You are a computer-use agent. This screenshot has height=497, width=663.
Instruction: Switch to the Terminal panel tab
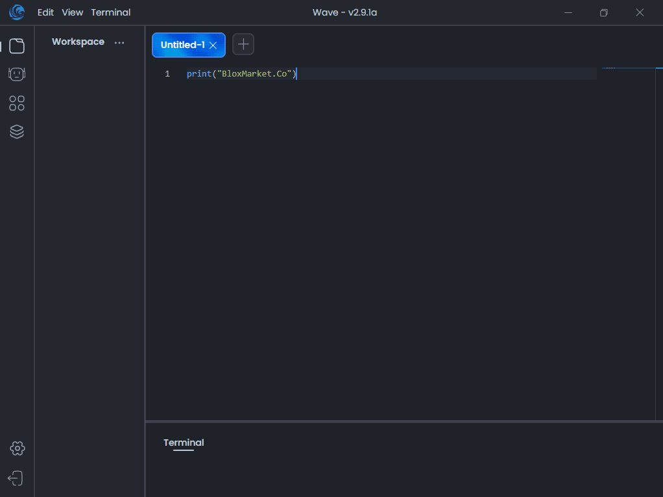tap(184, 442)
